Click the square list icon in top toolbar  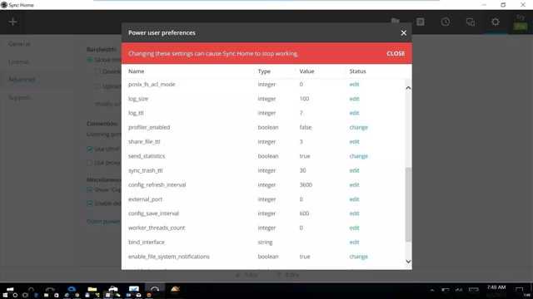click(x=421, y=22)
